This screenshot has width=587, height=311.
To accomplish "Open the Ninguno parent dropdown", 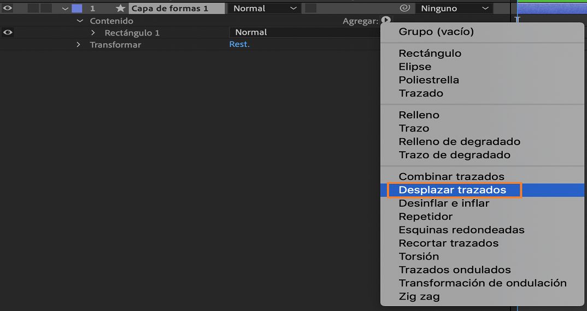I will coord(454,9).
